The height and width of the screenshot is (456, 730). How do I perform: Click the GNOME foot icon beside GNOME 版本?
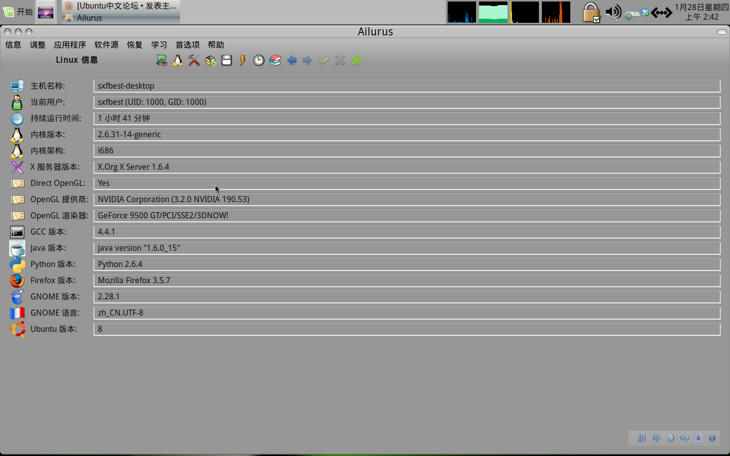(17, 297)
